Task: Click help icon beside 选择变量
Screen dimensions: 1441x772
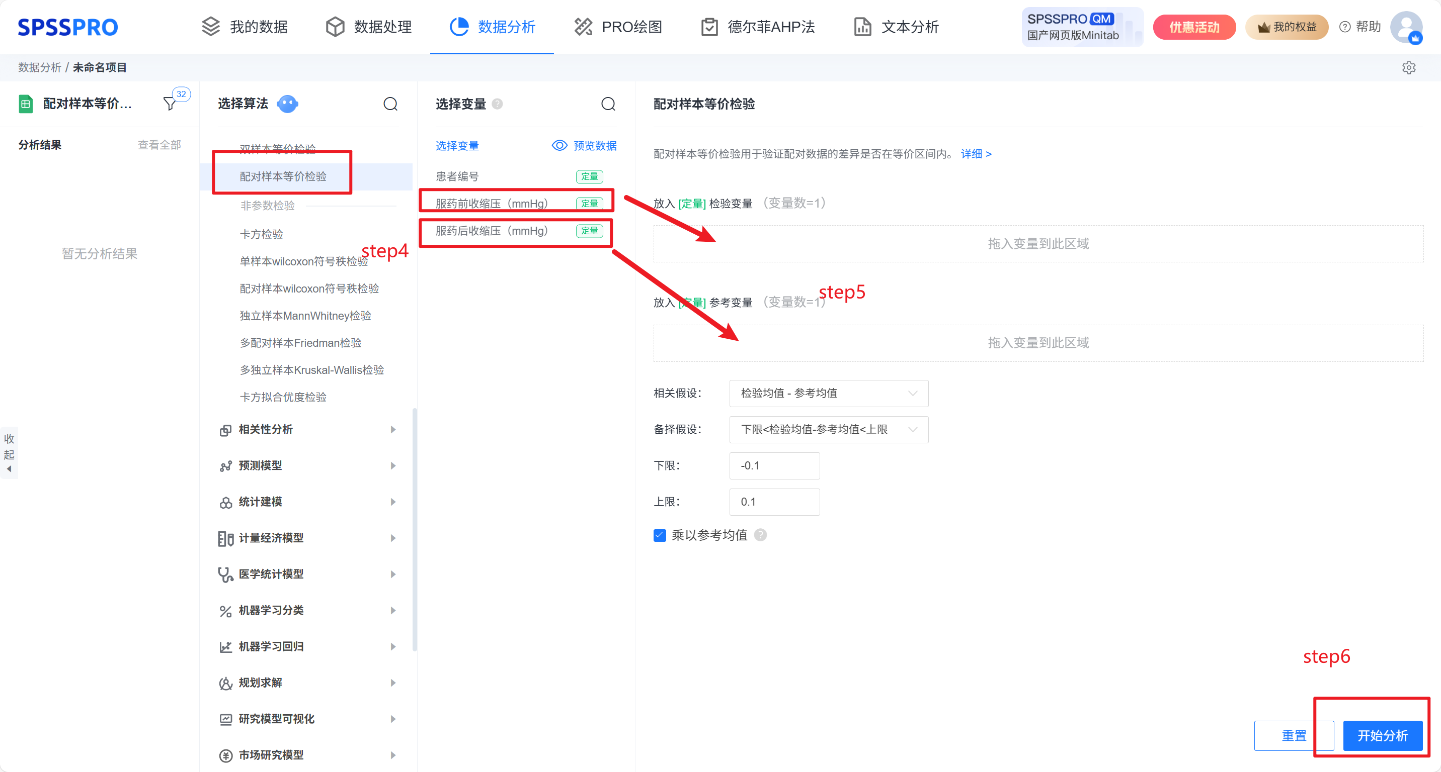Action: pyautogui.click(x=497, y=104)
